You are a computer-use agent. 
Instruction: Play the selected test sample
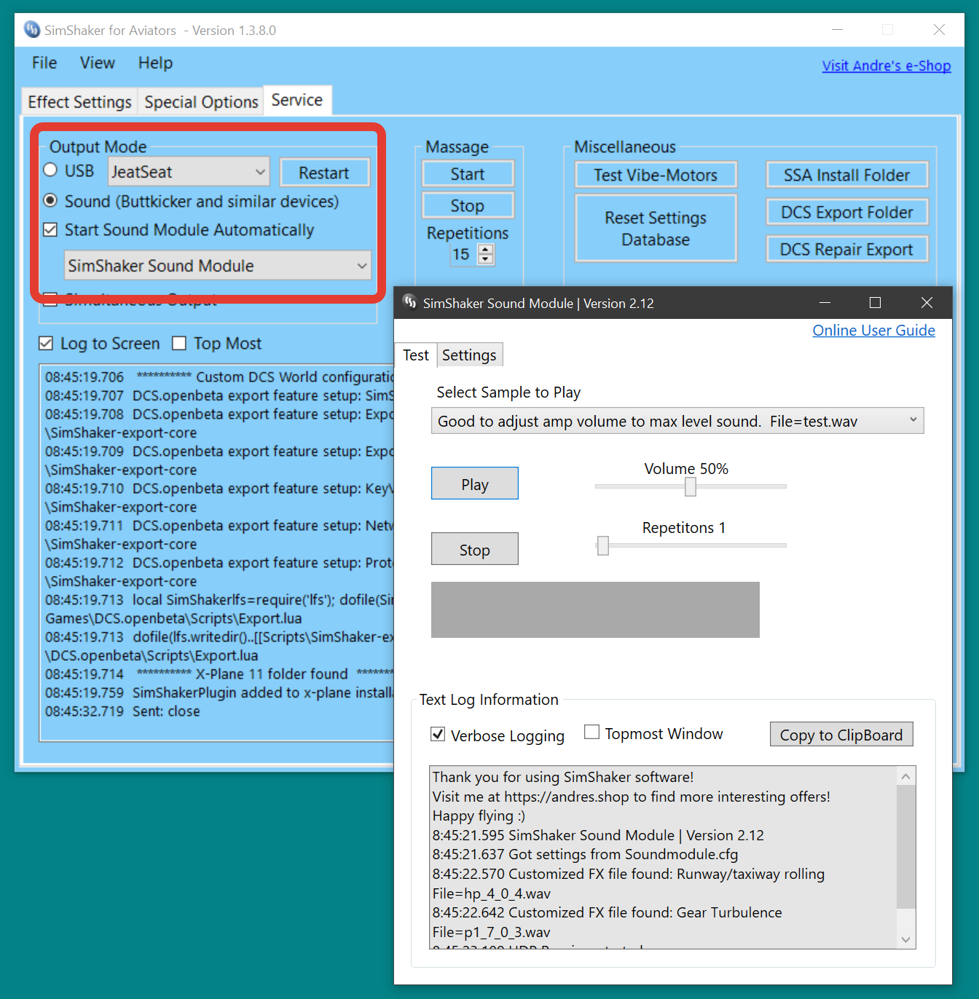tap(475, 483)
